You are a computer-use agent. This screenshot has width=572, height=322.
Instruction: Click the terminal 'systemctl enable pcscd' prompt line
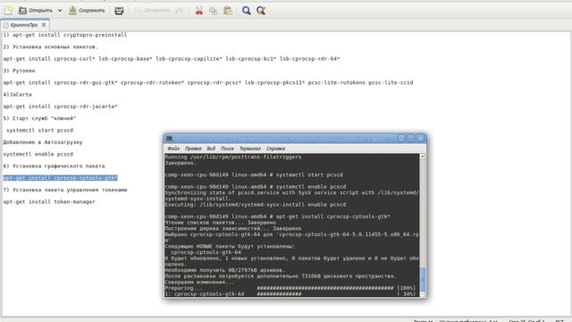(256, 187)
